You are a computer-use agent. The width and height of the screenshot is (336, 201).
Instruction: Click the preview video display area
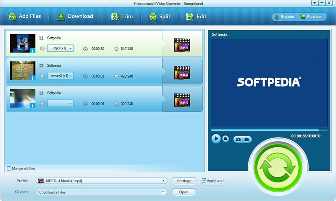269,82
